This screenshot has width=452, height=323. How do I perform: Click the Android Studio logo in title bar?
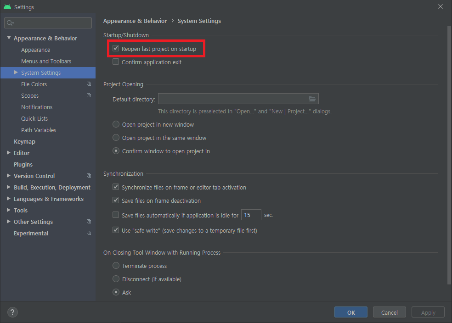point(7,6)
